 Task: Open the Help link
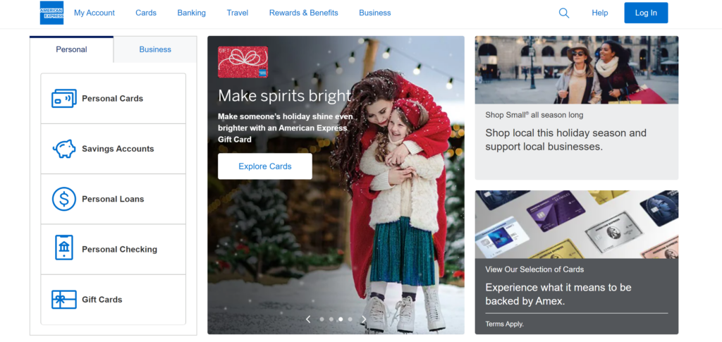600,13
